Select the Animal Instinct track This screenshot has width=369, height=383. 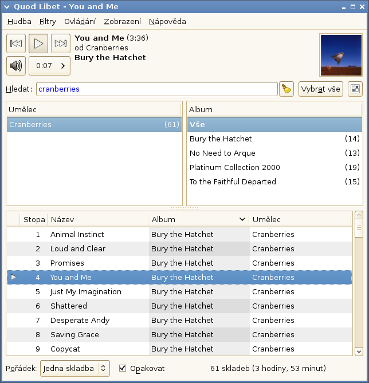click(x=179, y=235)
